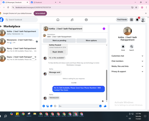The width and height of the screenshot is (149, 121).
Task: Expand the Customize chat section
Action: [x=128, y=56]
